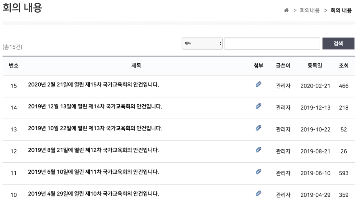Click the 검색 search button
Screen dimensions: 359x206
[338, 43]
